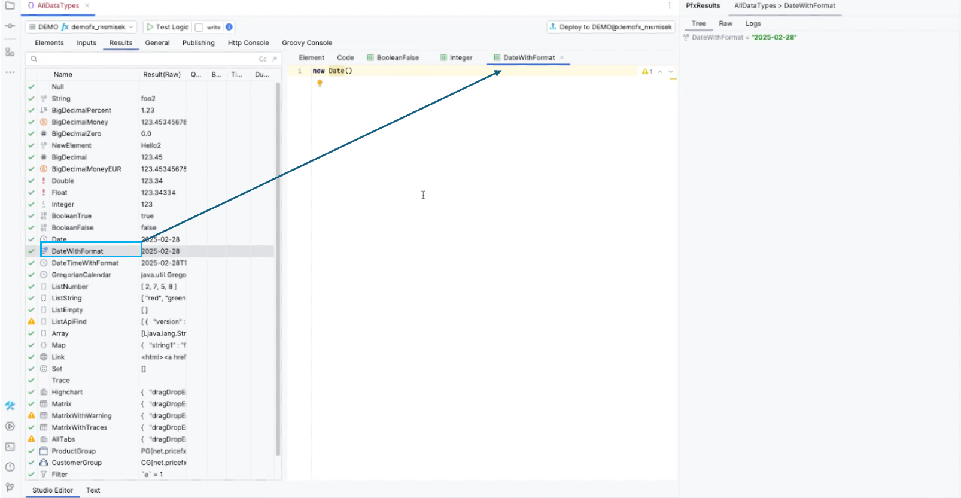Toggle the Cc match case search option
961x498 pixels.
tap(262, 59)
